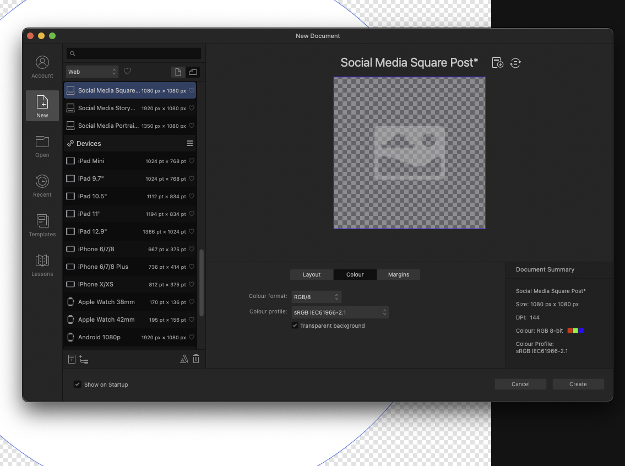This screenshot has height=466, width=625.
Task: Open the Account section
Action: (42, 67)
